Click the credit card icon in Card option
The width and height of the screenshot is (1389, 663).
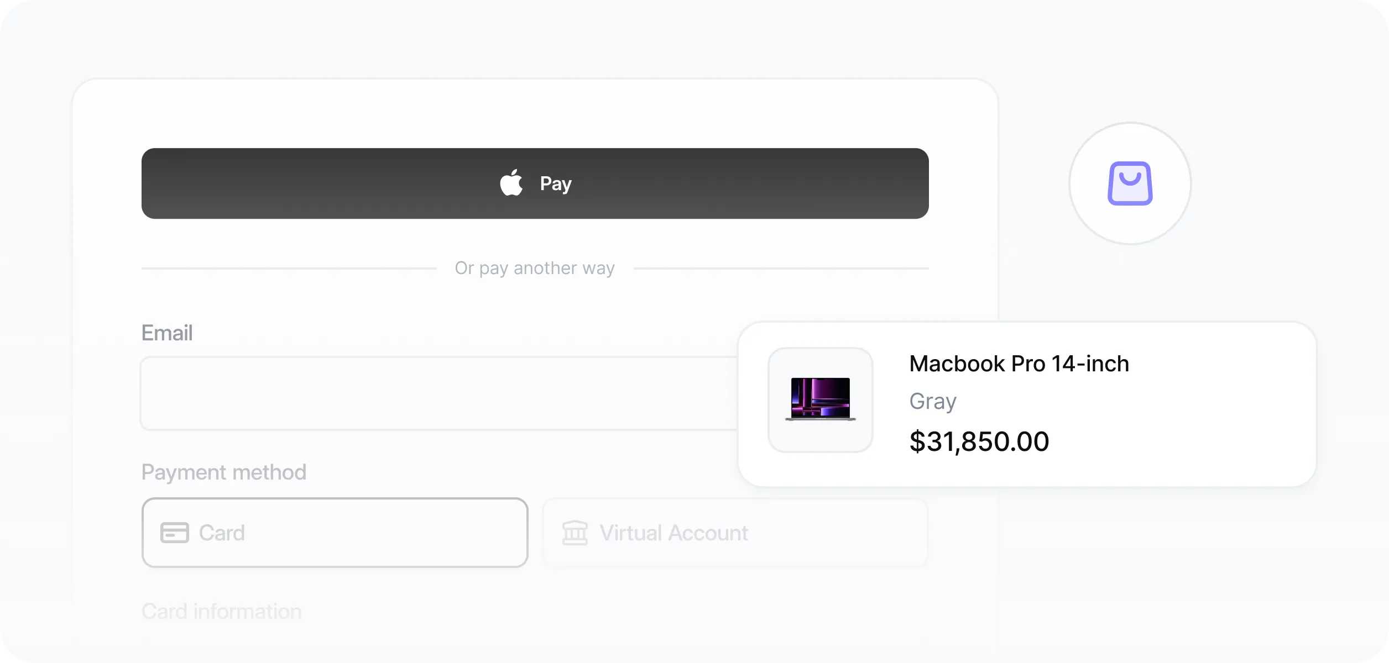pyautogui.click(x=174, y=533)
